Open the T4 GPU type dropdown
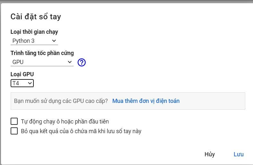Screen dimensions: 253x165 tap(22, 83)
